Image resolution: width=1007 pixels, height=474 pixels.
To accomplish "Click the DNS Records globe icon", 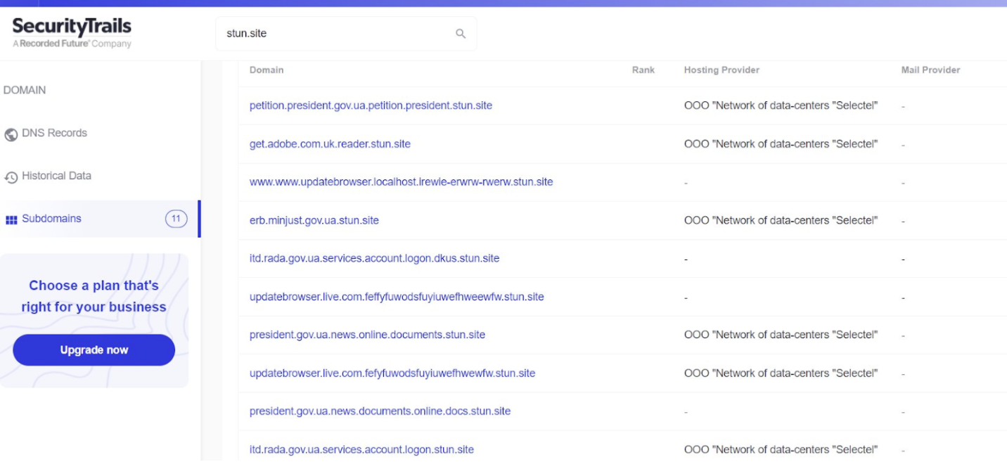I will pos(11,134).
